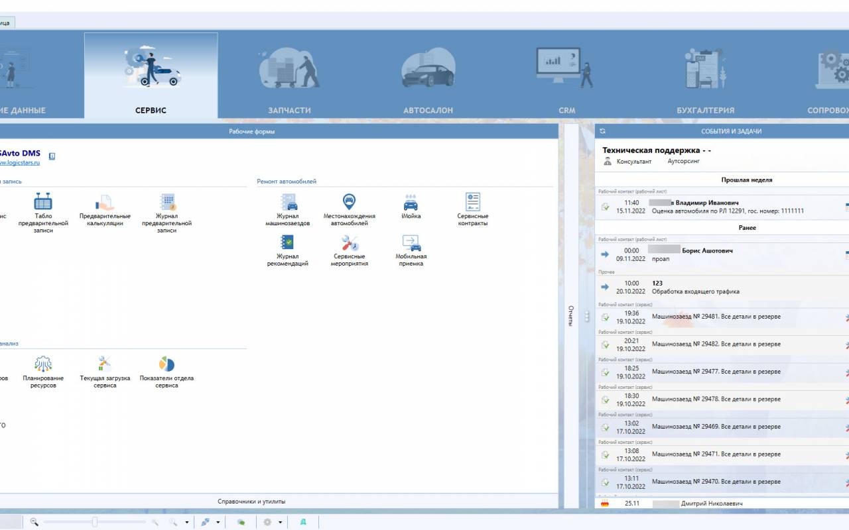Open Сервисные контракты icon
This screenshot has width=849, height=530.
pyautogui.click(x=472, y=210)
